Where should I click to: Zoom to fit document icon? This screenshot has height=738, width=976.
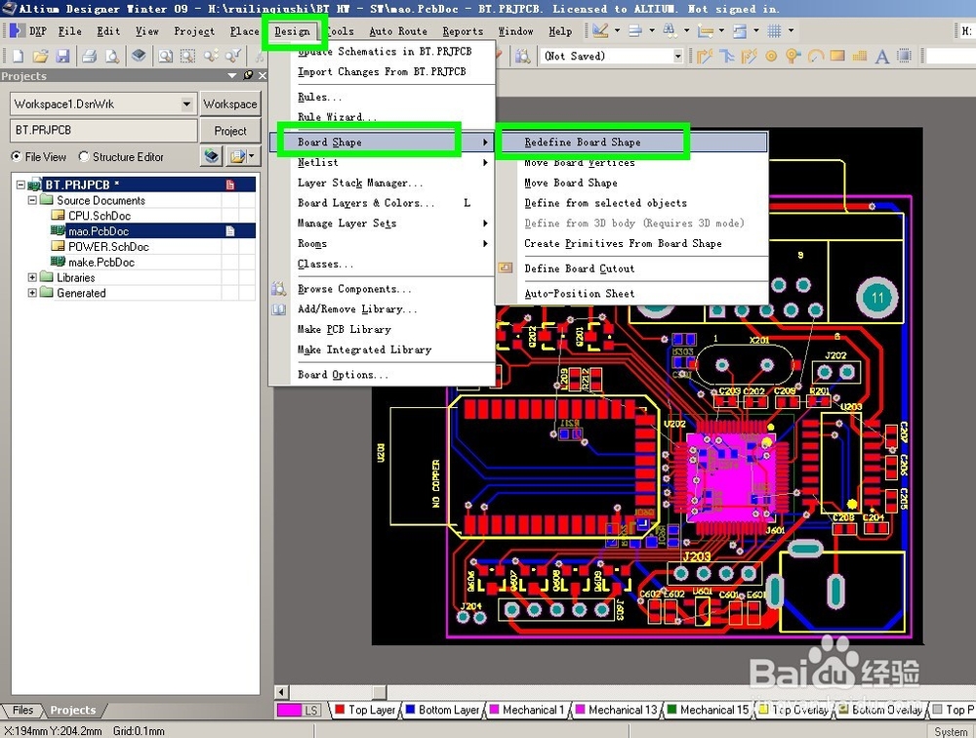coord(166,56)
